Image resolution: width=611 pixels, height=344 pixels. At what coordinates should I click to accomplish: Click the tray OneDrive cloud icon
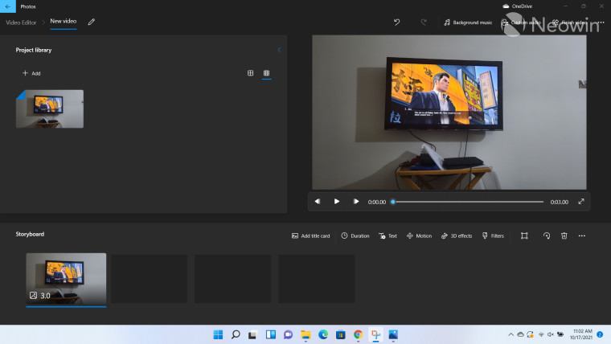coord(520,334)
